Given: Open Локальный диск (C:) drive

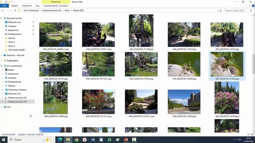Looking at the screenshot, I should tap(17, 98).
